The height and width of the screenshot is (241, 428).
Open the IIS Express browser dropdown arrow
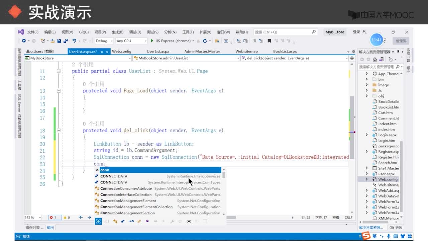(193, 41)
